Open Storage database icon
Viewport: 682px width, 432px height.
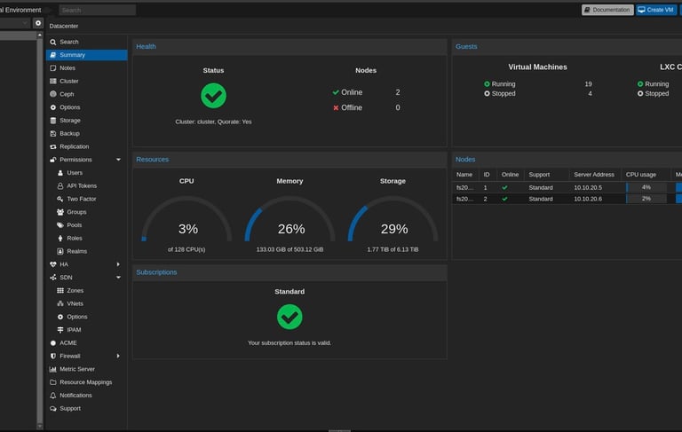(x=52, y=121)
